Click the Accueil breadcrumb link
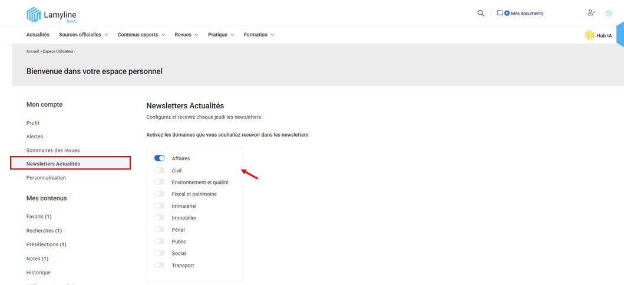 coord(32,51)
